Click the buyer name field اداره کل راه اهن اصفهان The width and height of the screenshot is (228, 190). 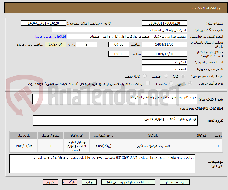click(x=119, y=30)
